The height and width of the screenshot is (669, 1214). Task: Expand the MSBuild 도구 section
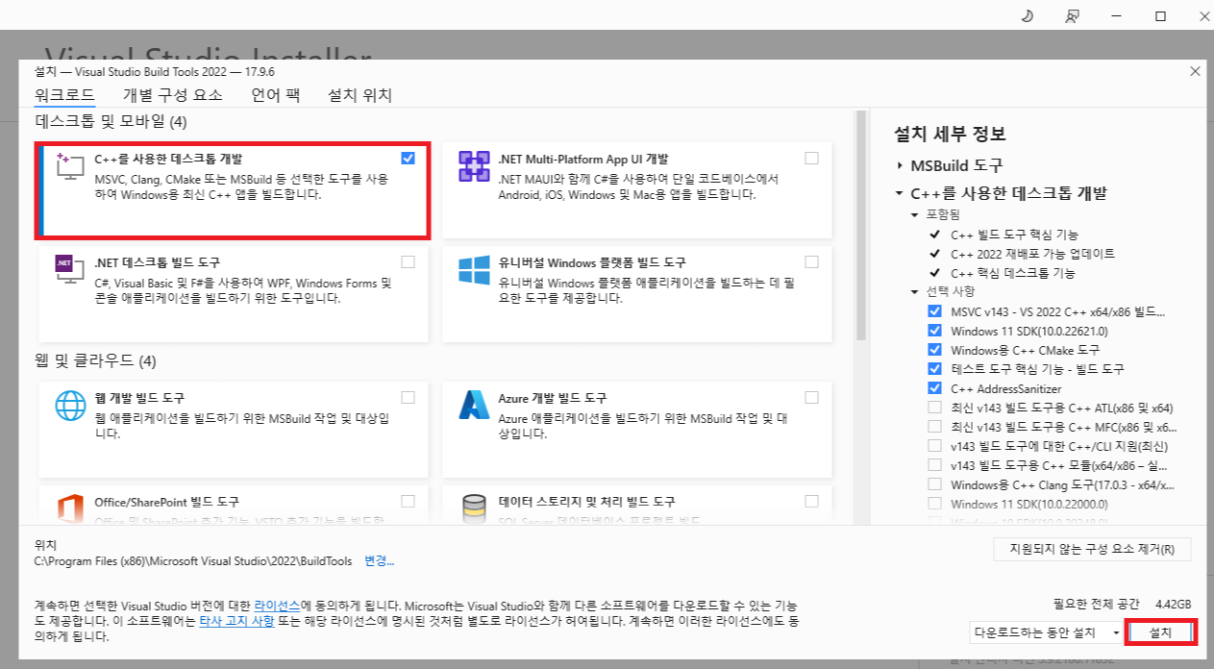click(900, 165)
